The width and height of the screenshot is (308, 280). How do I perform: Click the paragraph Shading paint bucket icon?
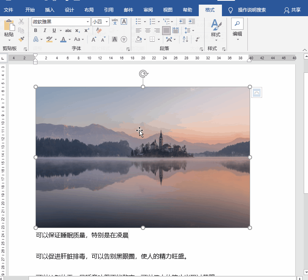(x=139, y=39)
